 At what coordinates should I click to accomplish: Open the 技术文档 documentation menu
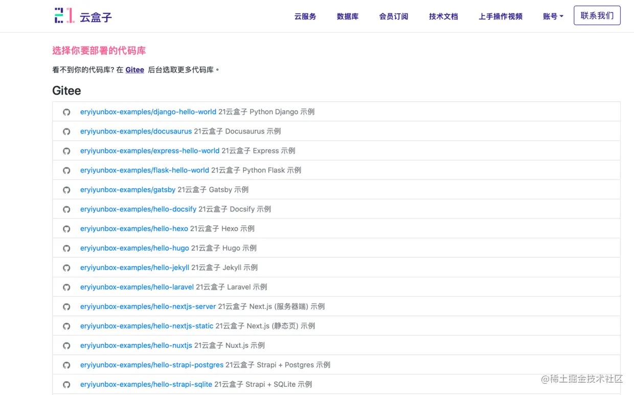pyautogui.click(x=443, y=16)
